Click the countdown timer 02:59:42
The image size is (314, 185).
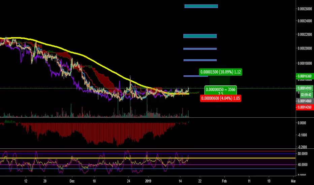306,95
